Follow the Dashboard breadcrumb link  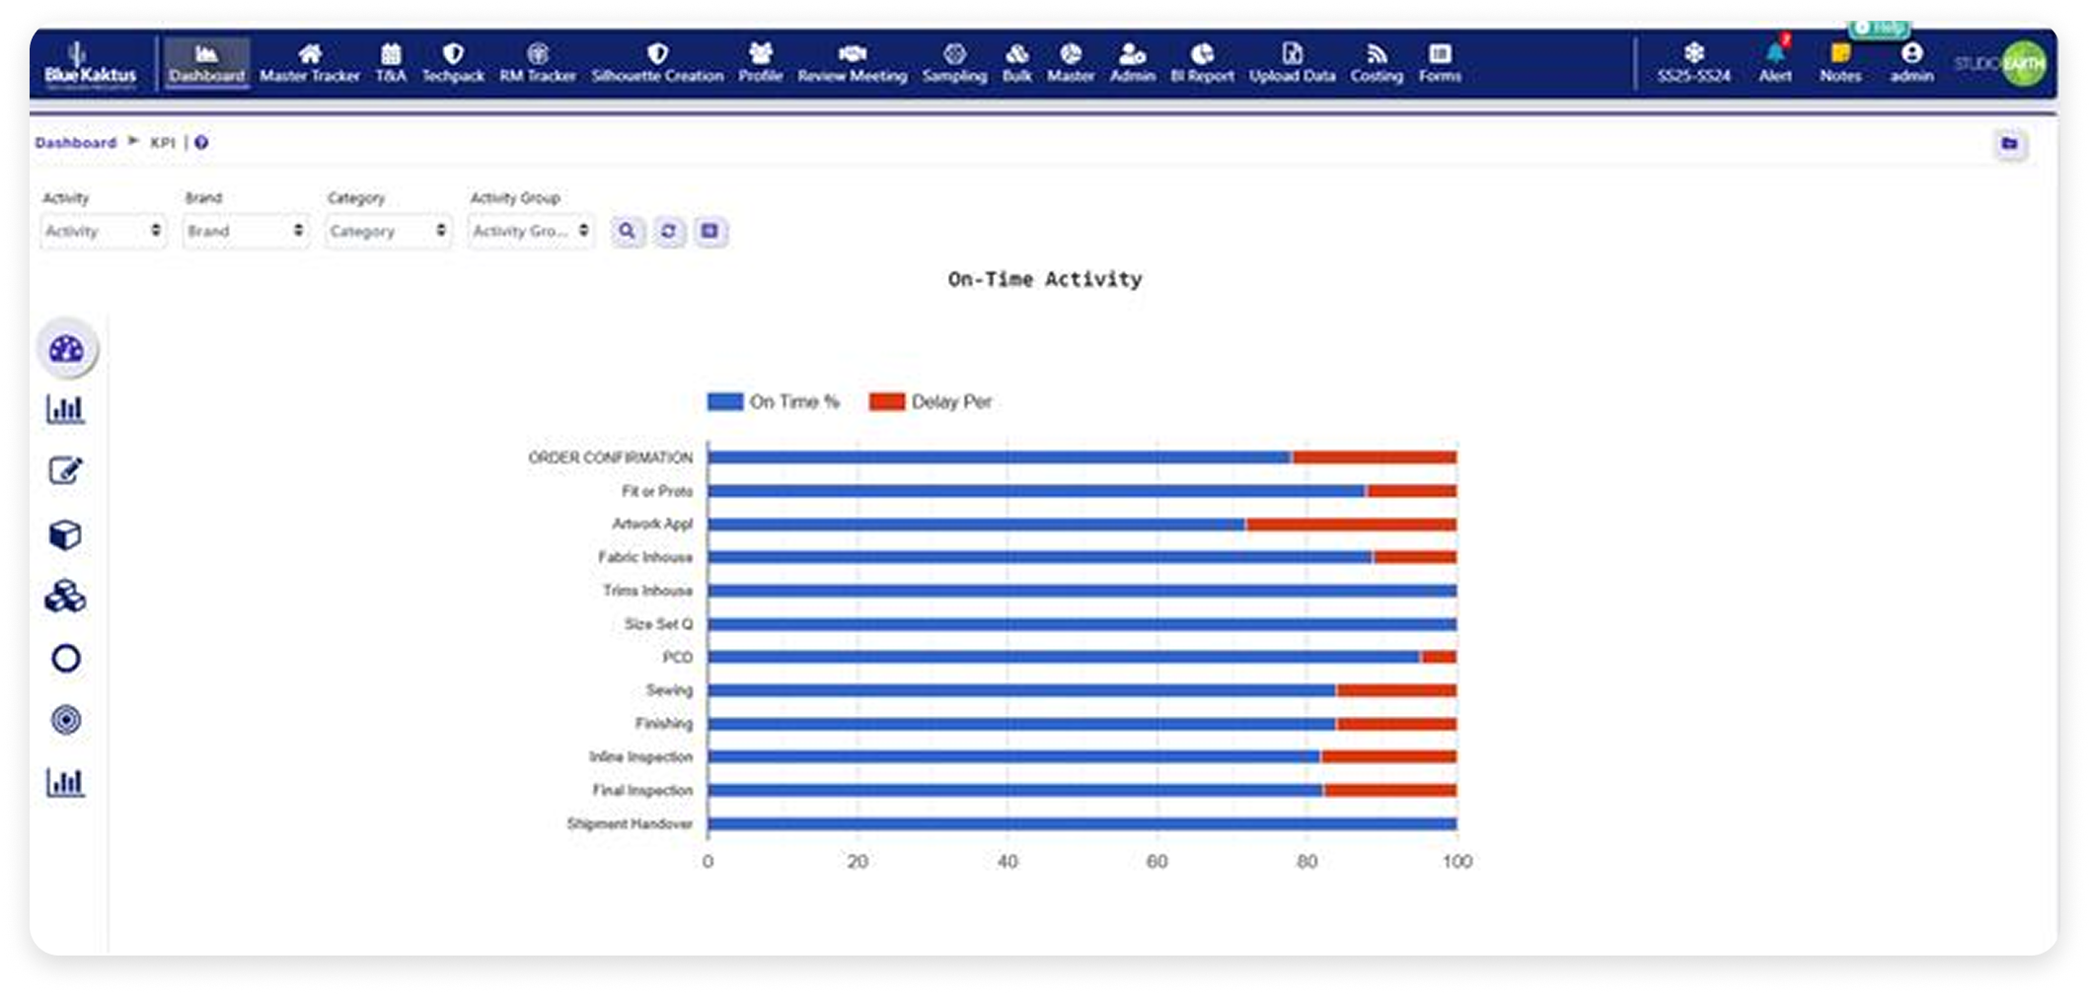(x=76, y=143)
